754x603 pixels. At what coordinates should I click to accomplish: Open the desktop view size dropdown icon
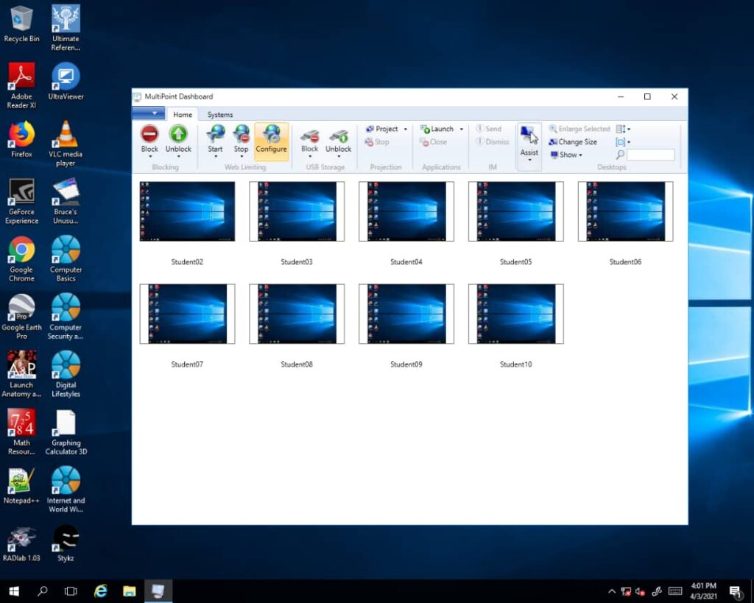pyautogui.click(x=623, y=142)
